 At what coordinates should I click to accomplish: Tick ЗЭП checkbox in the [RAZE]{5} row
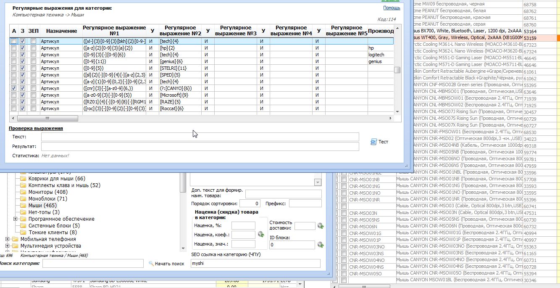(x=33, y=102)
